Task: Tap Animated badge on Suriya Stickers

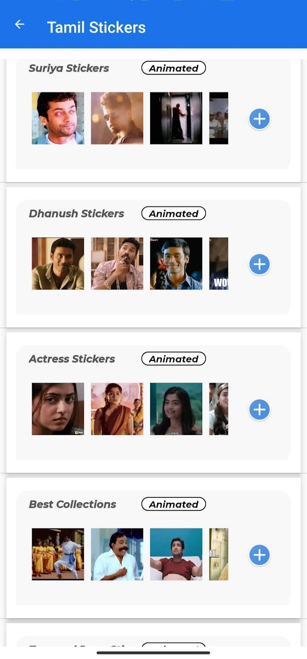Action: coord(174,68)
